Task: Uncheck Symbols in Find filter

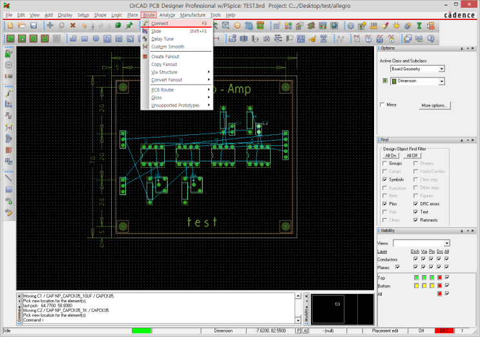Action: tap(385, 179)
